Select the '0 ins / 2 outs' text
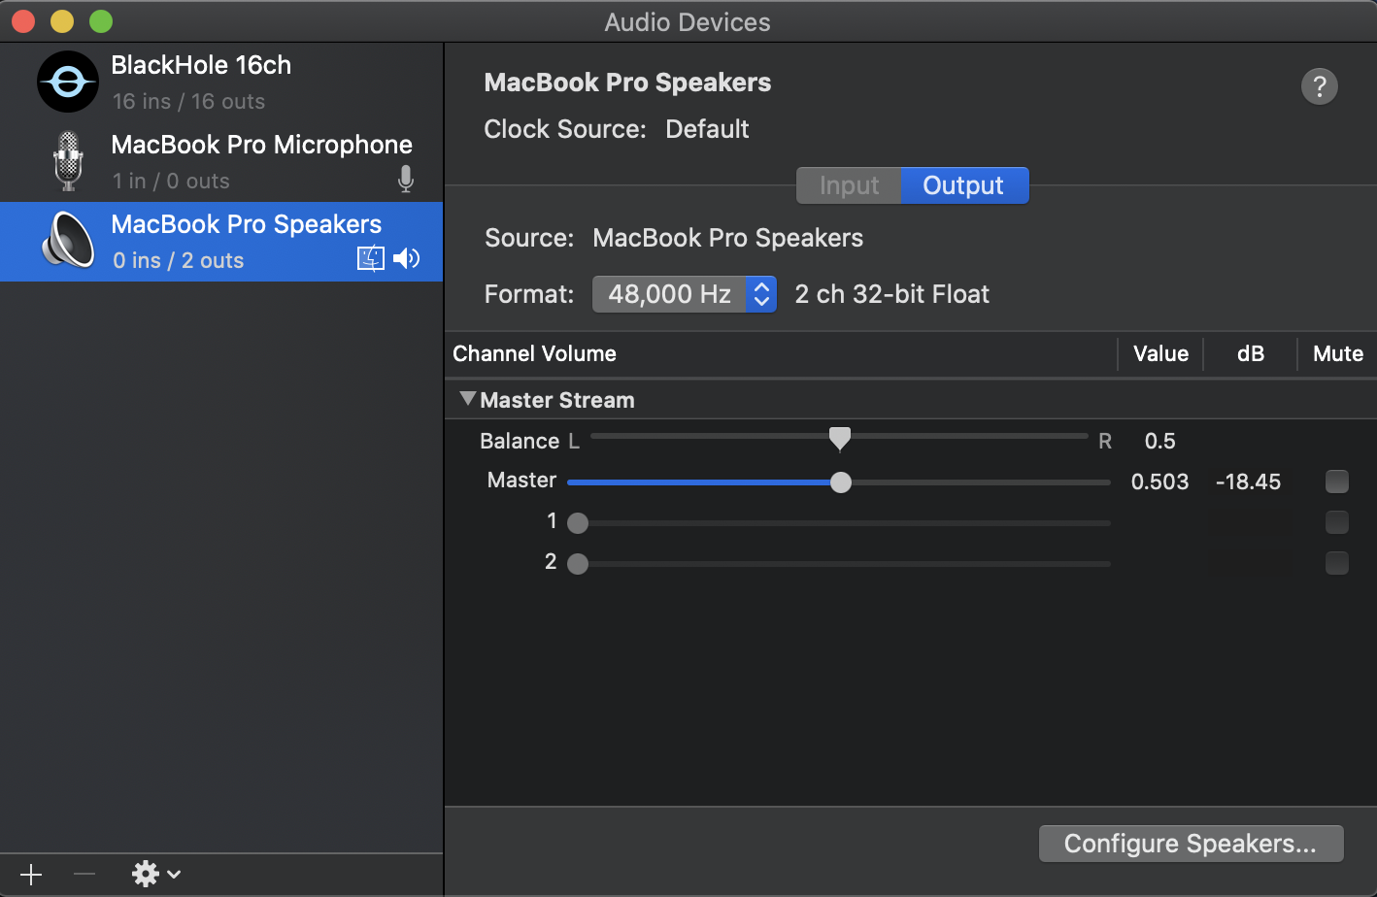The height and width of the screenshot is (897, 1377). 178,260
